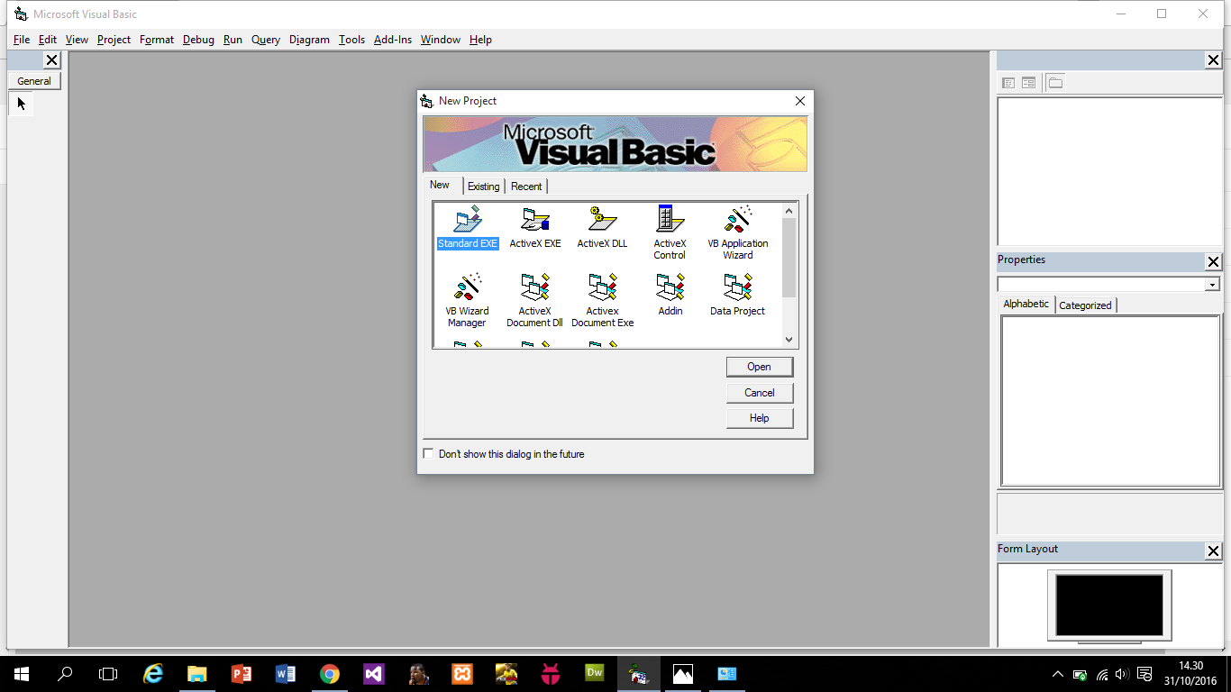1231x692 pixels.
Task: Close the Properties panel
Action: tap(1214, 261)
